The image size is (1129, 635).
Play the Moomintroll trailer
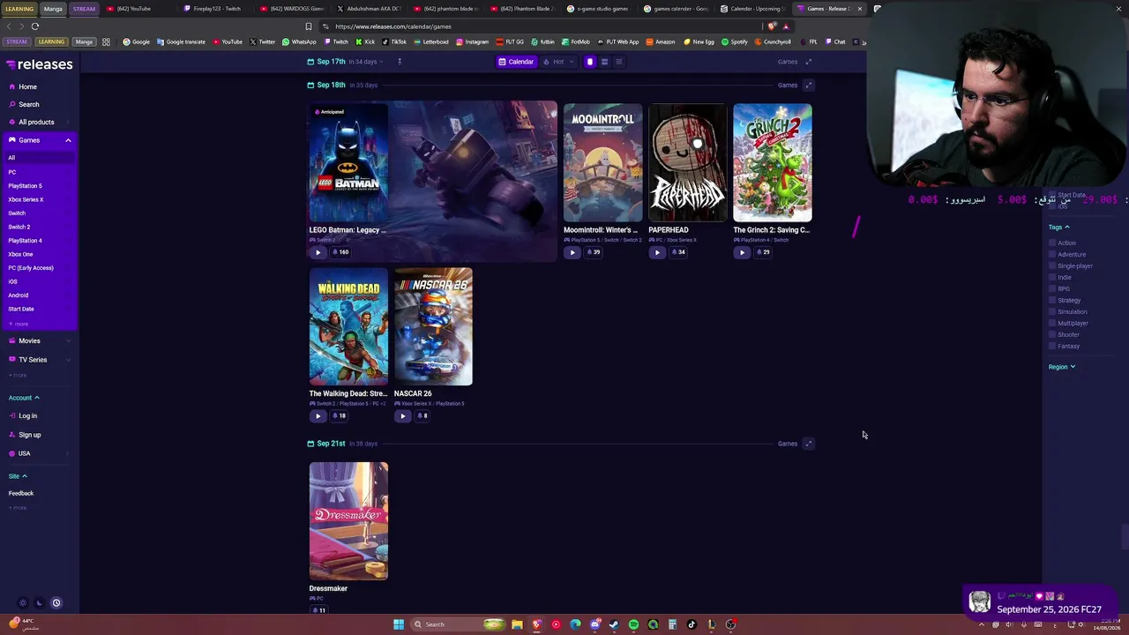[x=572, y=252]
